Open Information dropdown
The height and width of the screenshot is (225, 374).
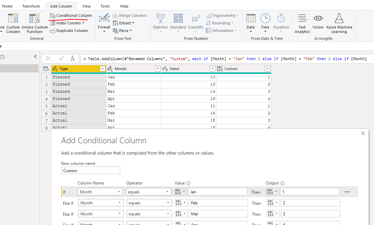point(221,31)
